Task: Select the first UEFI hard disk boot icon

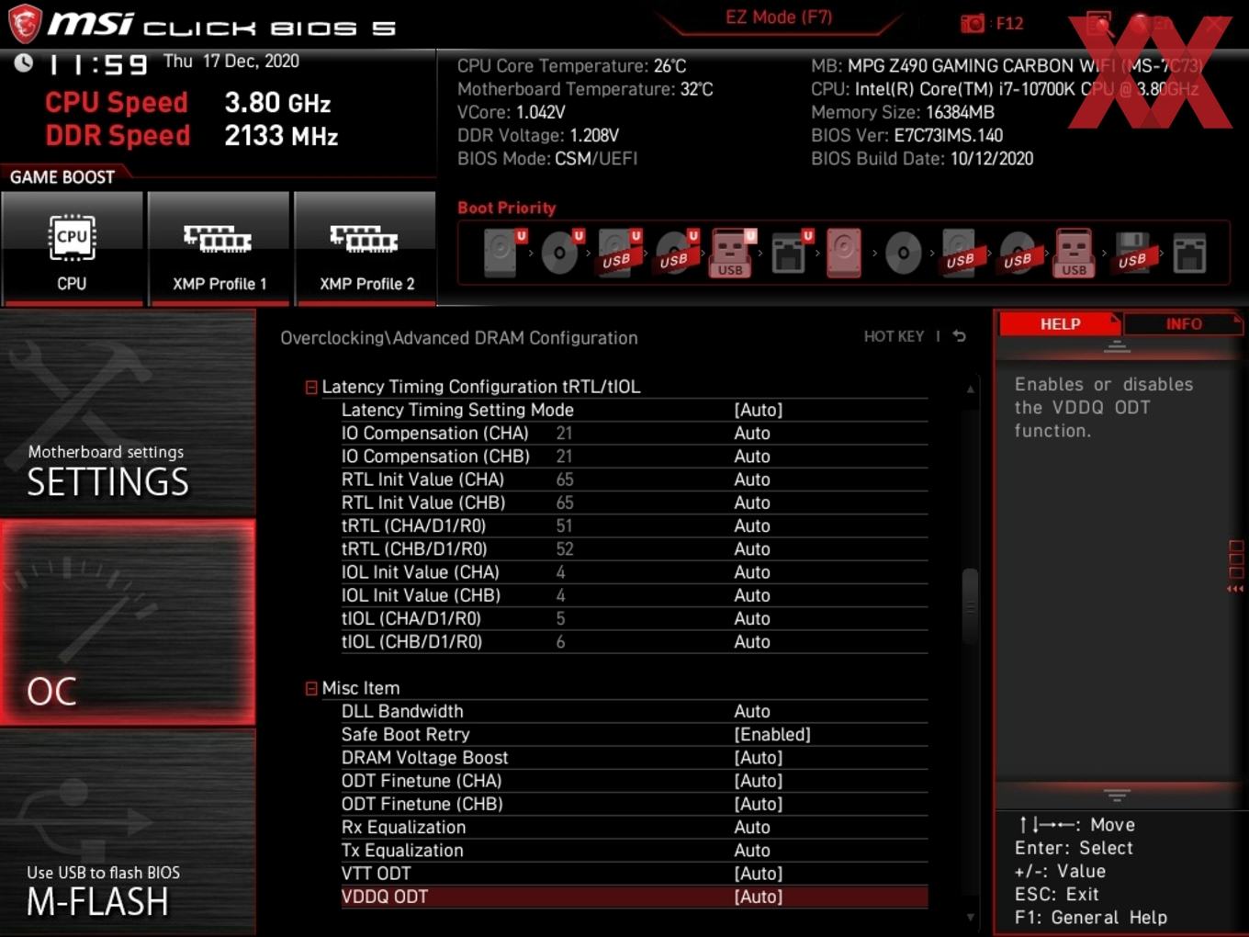Action: point(503,253)
